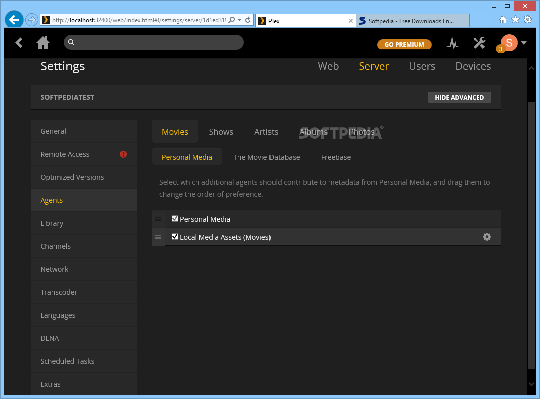
Task: Open the Users settings tab
Action: [422, 66]
